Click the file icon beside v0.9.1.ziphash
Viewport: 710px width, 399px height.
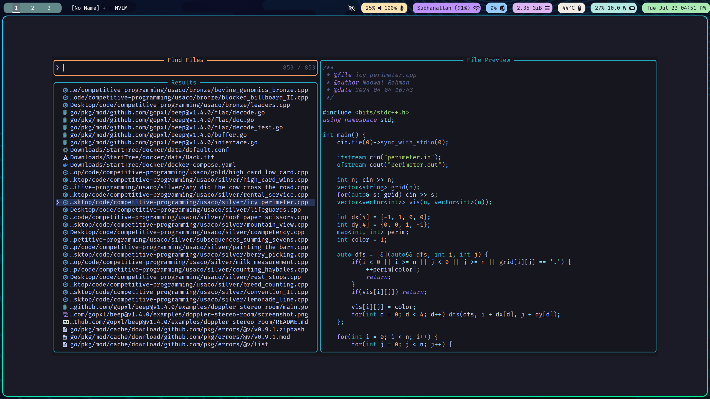pyautogui.click(x=65, y=329)
